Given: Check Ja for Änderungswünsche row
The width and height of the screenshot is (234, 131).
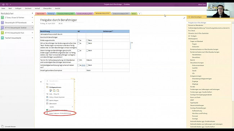Looking at the screenshot, I should 78,40.
